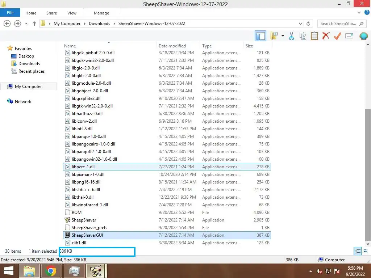This screenshot has width=371, height=278.
Task: Open Downloads in the navigation pane
Action: (29, 64)
